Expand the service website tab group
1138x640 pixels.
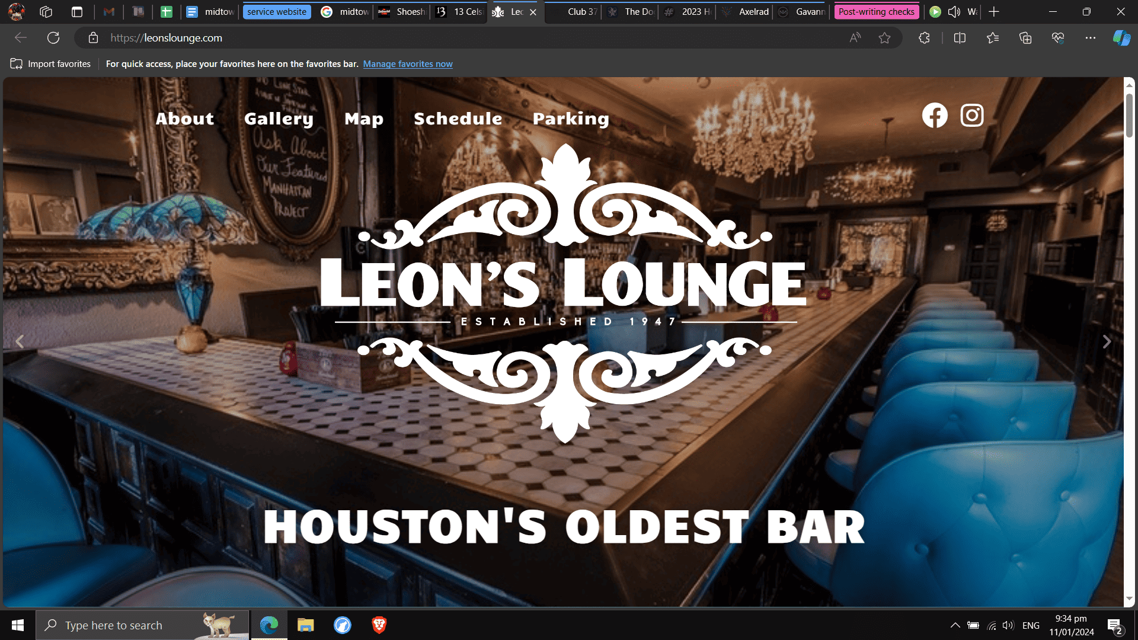tap(277, 12)
